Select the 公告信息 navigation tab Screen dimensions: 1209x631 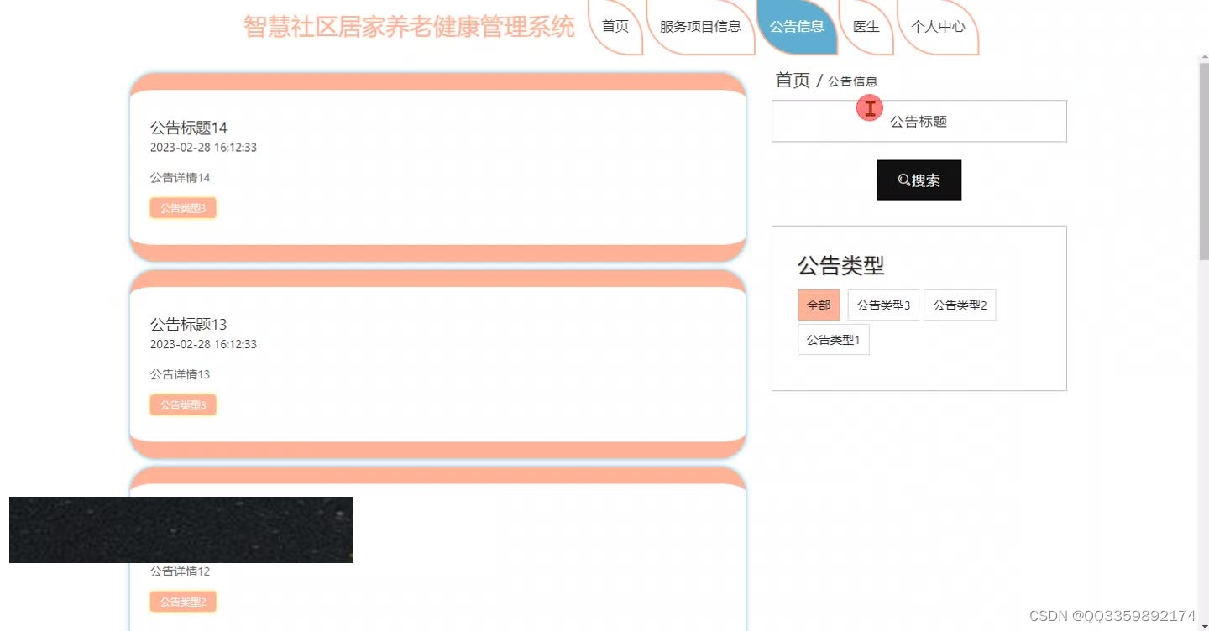pyautogui.click(x=797, y=26)
